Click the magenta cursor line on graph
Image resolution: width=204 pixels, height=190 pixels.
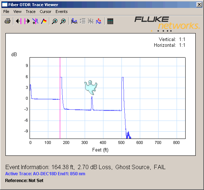tap(60, 98)
